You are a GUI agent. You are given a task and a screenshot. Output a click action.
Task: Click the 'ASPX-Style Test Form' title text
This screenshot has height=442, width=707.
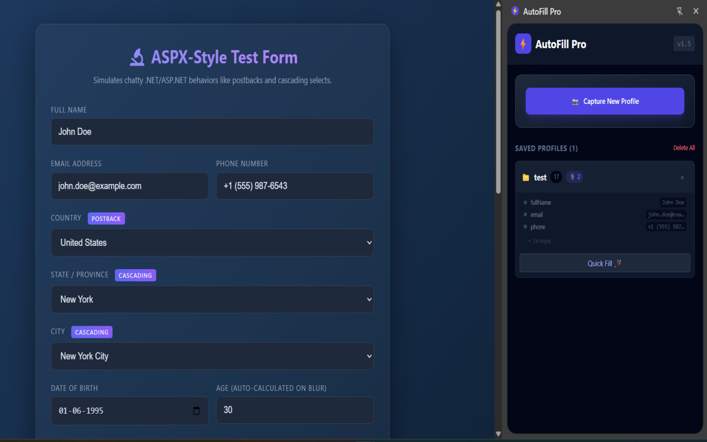[x=224, y=57]
